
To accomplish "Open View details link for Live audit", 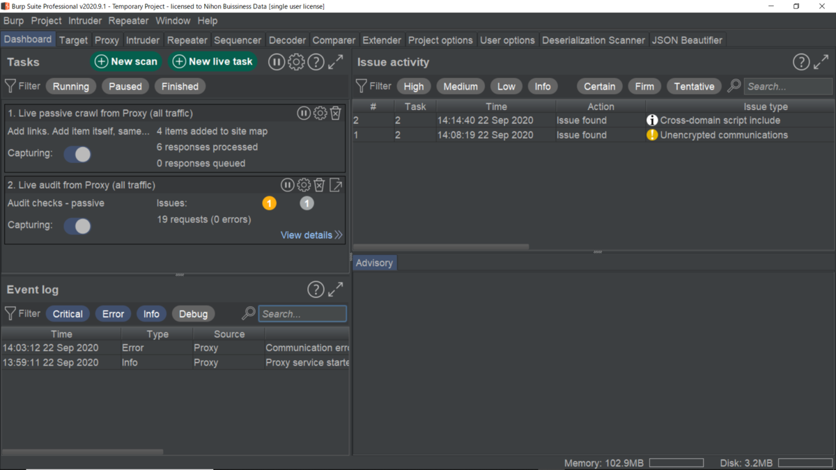I will 311,235.
